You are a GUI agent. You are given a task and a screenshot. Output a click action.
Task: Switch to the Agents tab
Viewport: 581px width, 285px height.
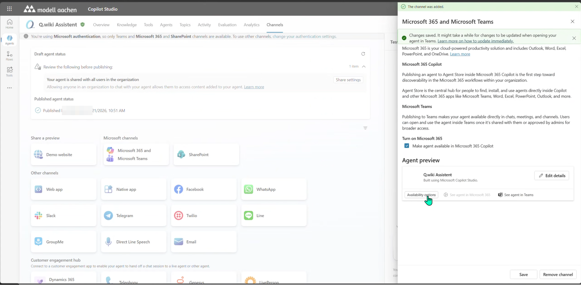[166, 25]
